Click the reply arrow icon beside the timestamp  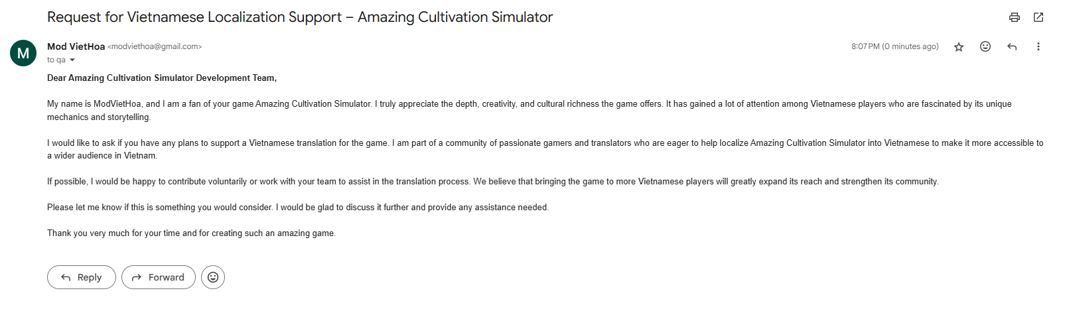click(1012, 46)
